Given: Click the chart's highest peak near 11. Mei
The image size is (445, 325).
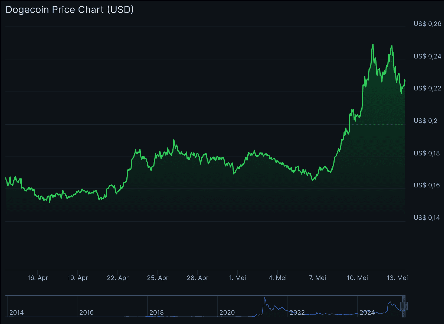Looking at the screenshot, I should [x=373, y=45].
